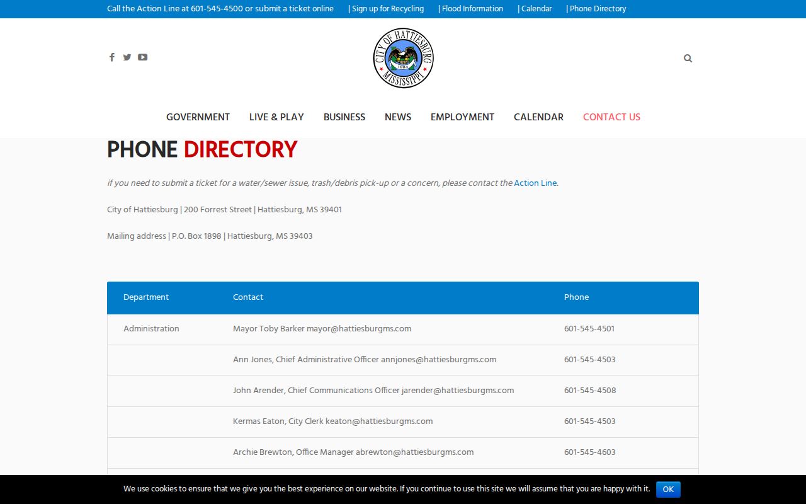Open the Live & Play menu
This screenshot has width=806, height=504.
pos(276,117)
